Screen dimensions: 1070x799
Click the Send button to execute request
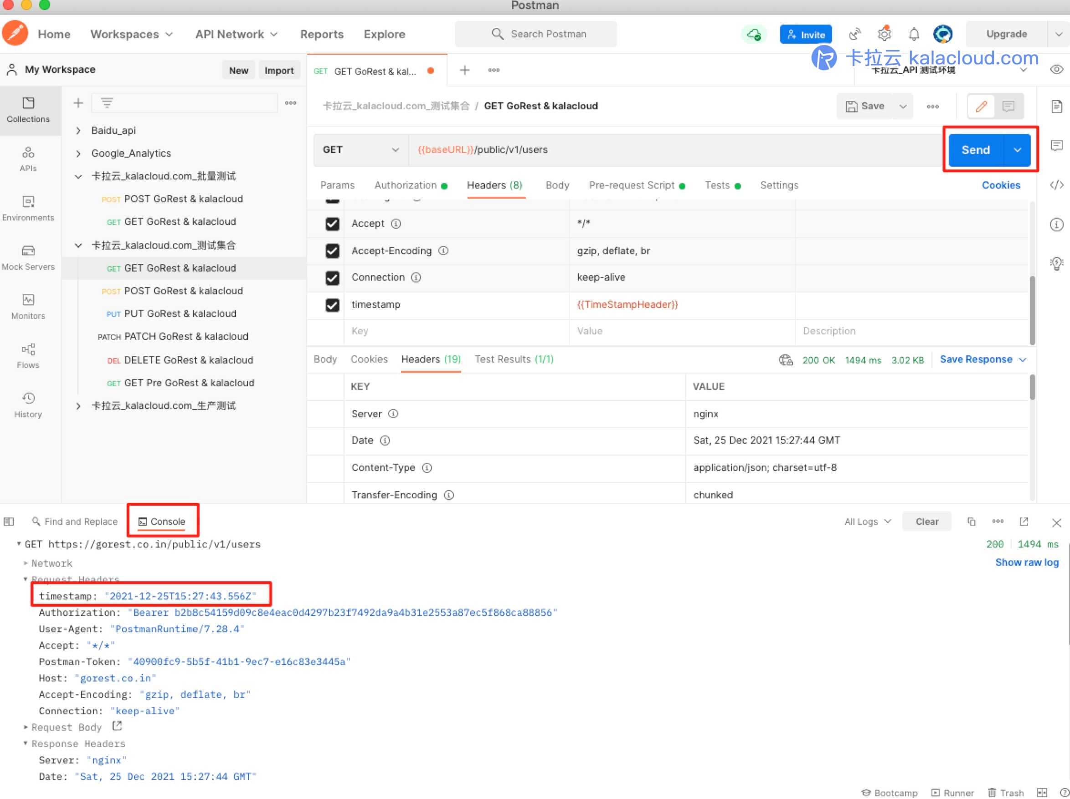(976, 149)
